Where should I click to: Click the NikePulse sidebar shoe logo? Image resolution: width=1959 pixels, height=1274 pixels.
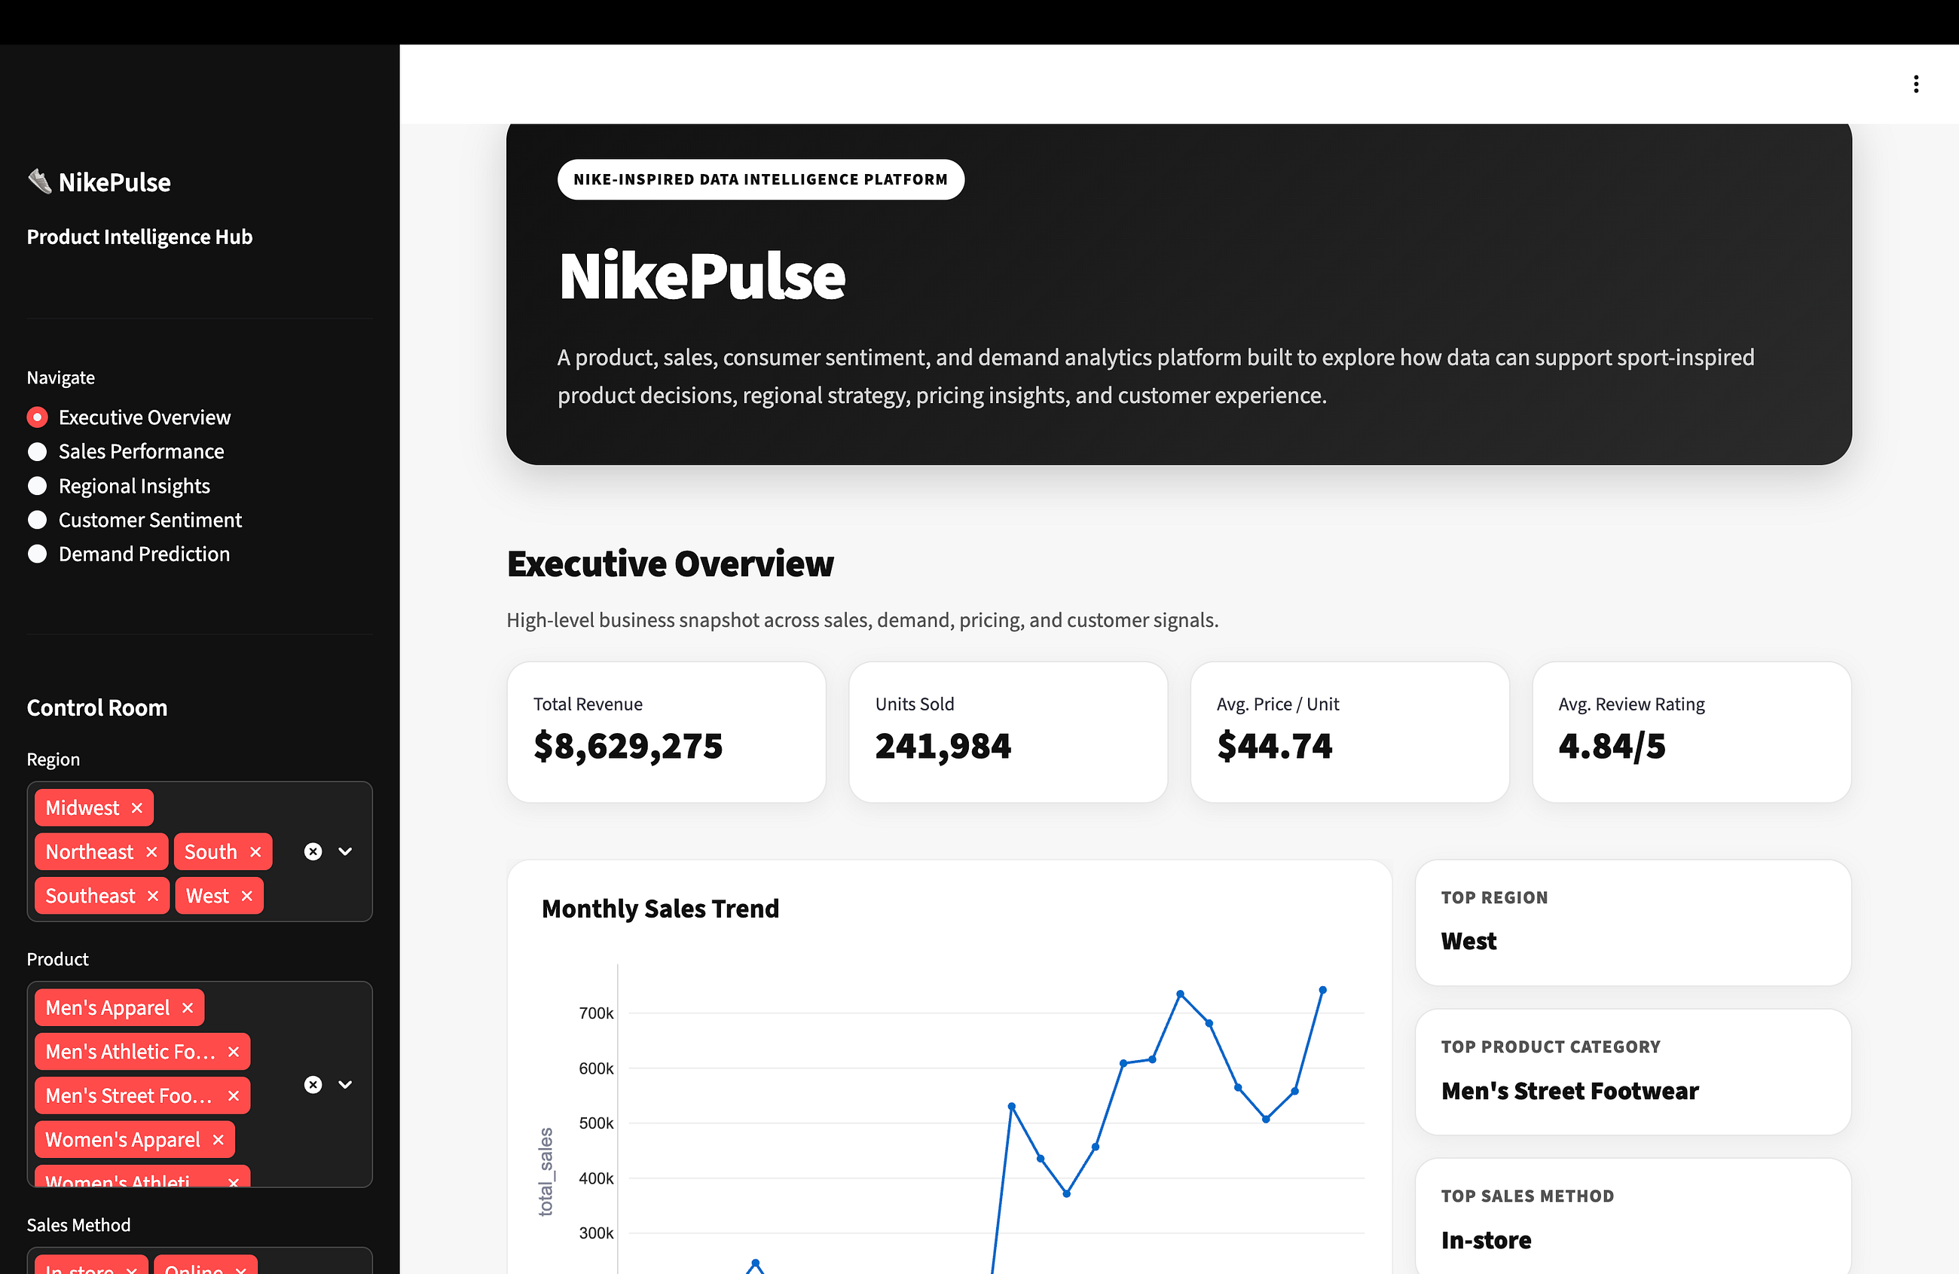(x=39, y=180)
